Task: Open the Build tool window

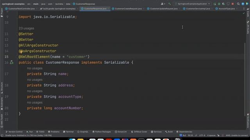Action: coord(169,132)
